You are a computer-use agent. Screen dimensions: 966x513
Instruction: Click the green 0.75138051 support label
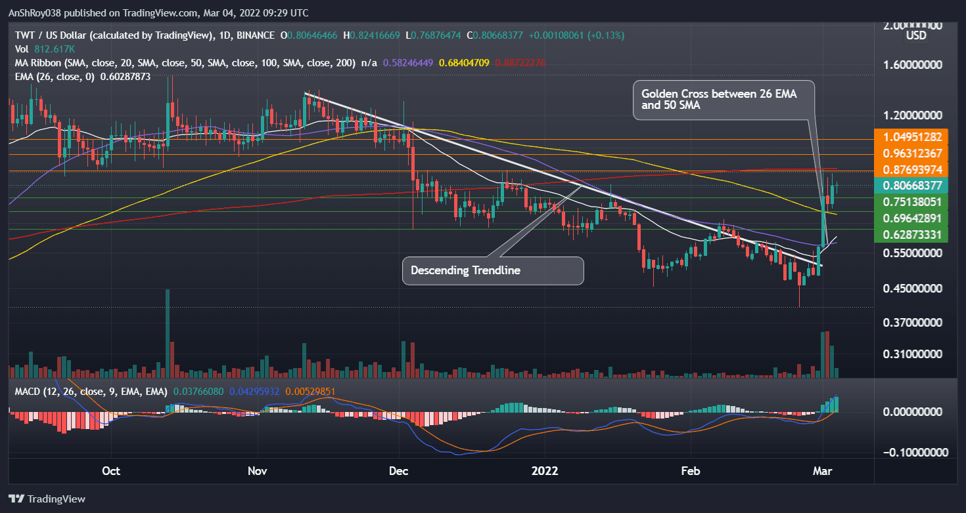[911, 203]
